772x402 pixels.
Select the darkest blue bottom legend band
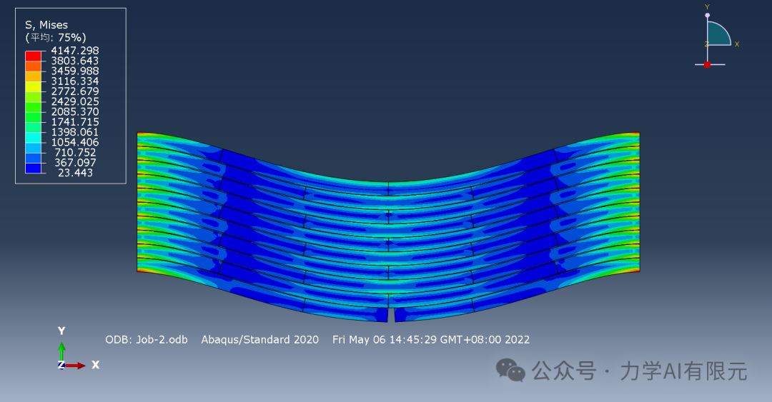pos(34,168)
